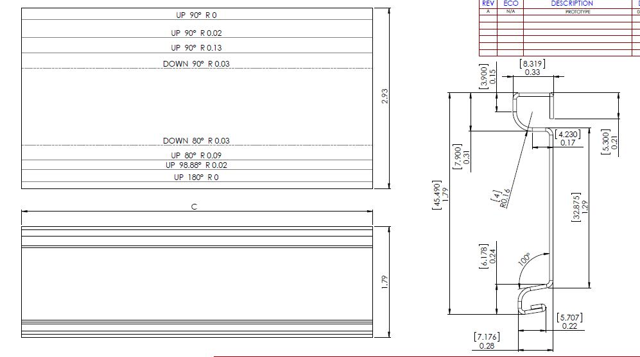Viewport: 640px width, 357px height.
Task: Select the [7.176] 0.28 bottom dimension
Action: (x=486, y=341)
